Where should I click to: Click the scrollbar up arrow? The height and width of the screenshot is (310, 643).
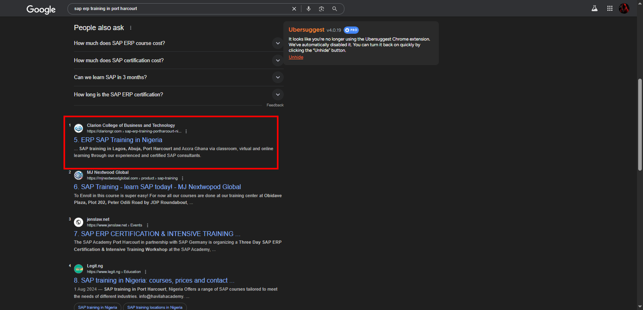(x=640, y=3)
